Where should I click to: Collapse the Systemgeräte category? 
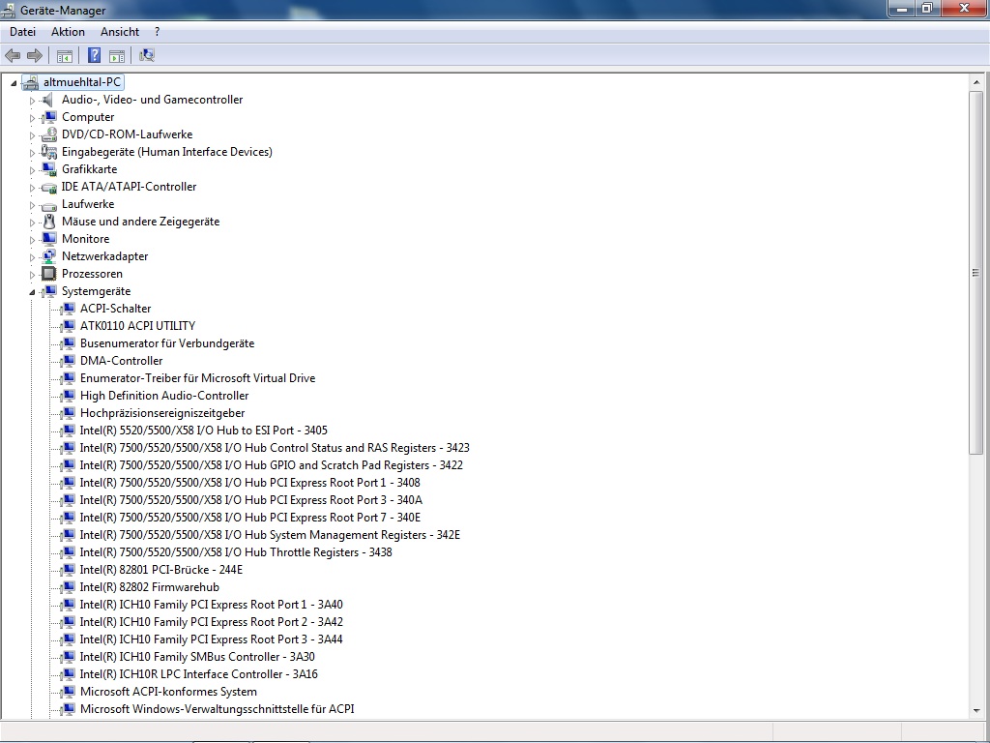pyautogui.click(x=32, y=292)
